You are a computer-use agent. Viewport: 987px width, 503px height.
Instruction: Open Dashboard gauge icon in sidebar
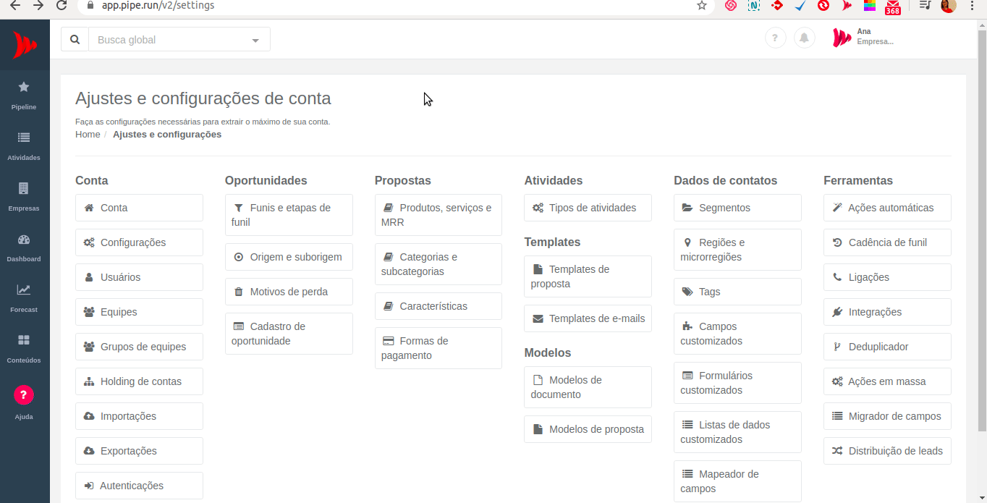[24, 240]
